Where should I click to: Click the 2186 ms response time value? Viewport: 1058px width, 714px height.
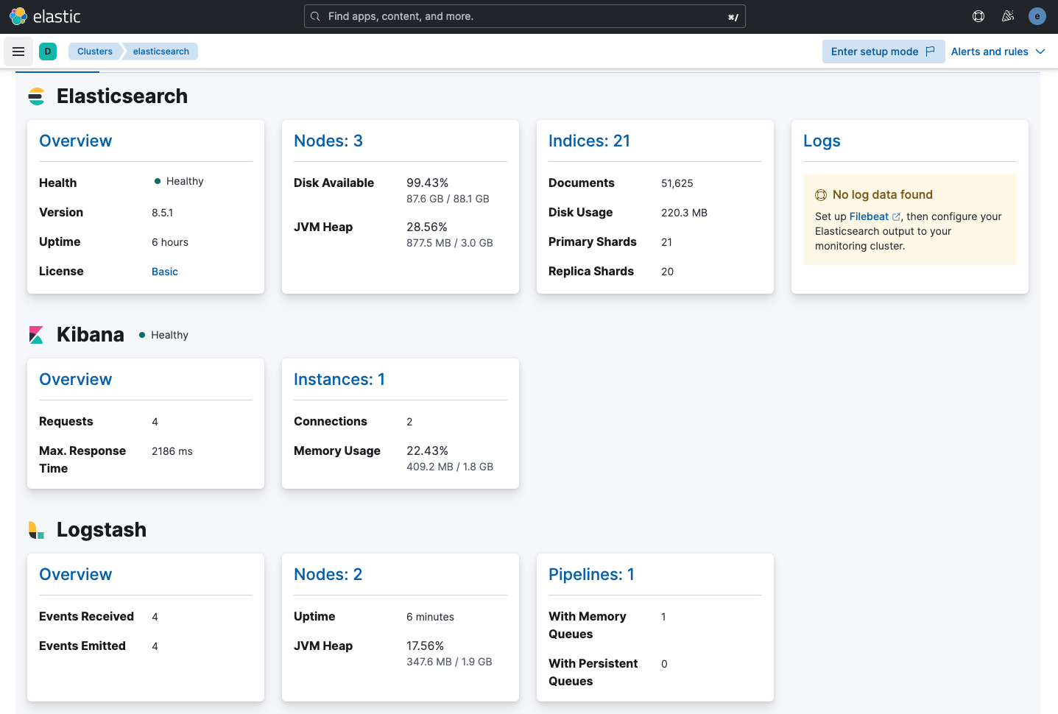pos(172,451)
